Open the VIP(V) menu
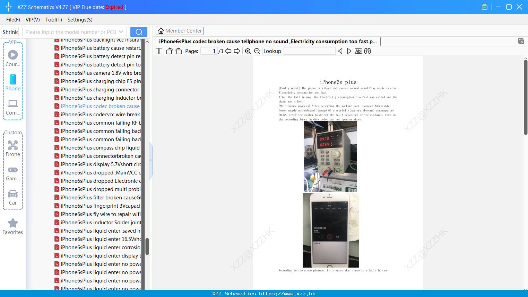This screenshot has height=297, width=528. pos(33,20)
